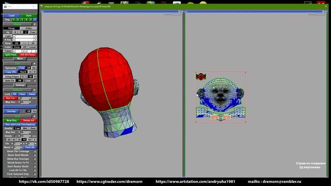Viewport: 331px width, 186px height.
Task: Set Color mode to 4/5
Action: click(24, 47)
